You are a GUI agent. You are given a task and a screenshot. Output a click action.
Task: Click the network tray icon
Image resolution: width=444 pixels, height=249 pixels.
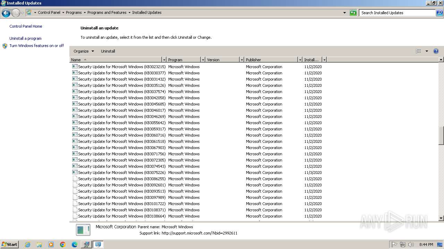click(x=403, y=245)
